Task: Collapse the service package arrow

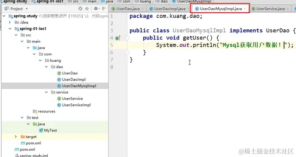Action: [46, 92]
